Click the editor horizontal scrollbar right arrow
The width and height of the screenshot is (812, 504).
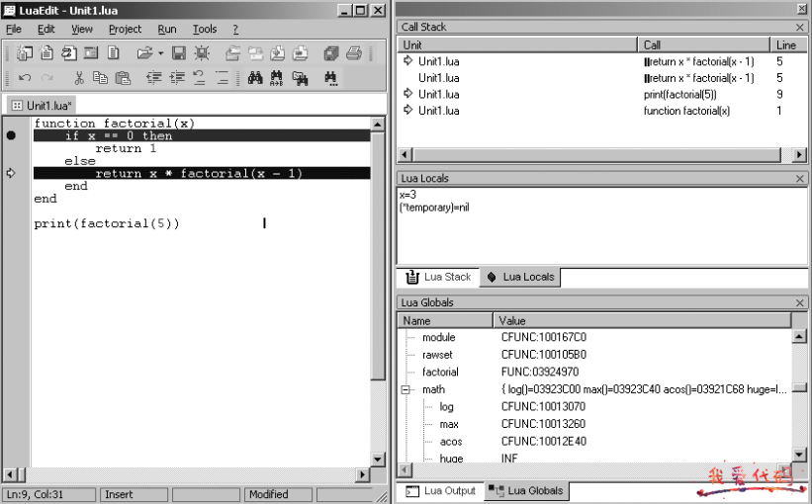363,474
